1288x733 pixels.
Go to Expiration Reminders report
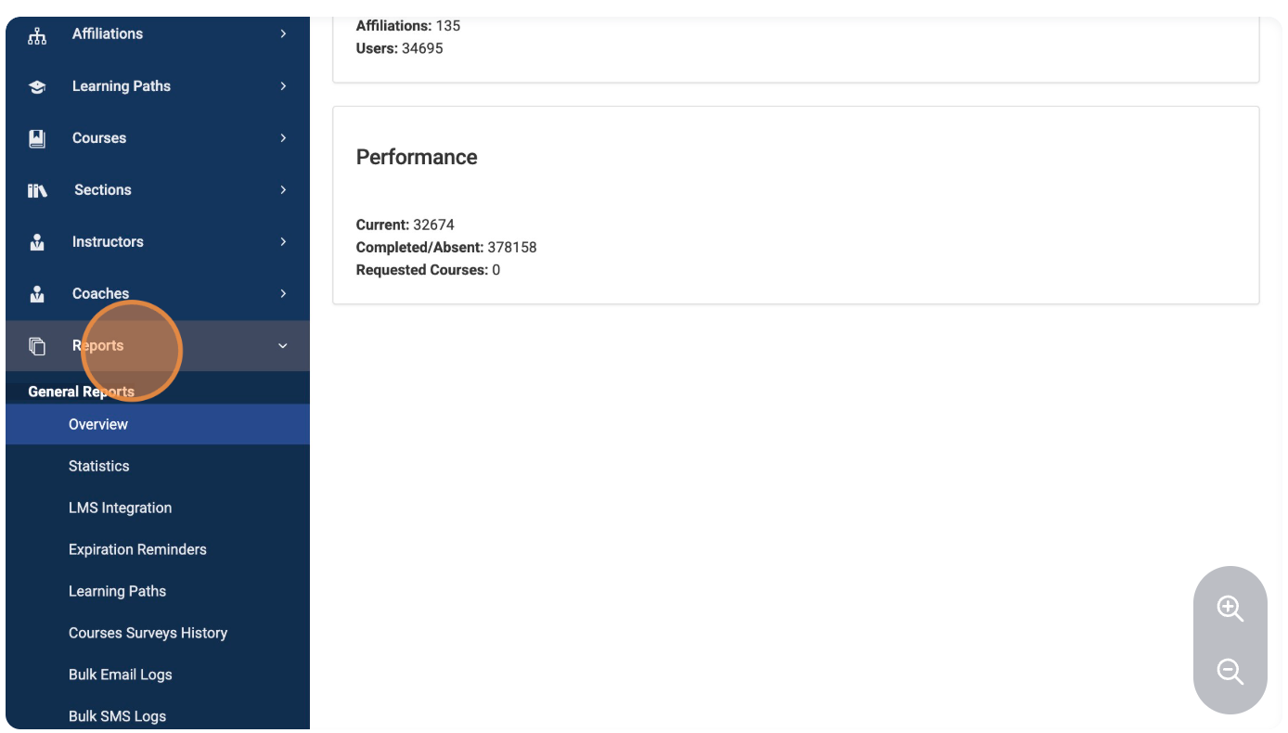click(x=137, y=549)
